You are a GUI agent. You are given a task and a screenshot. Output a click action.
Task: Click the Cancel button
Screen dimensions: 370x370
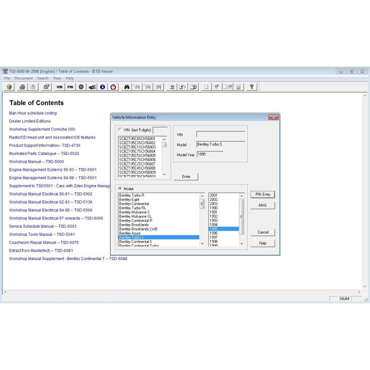pyautogui.click(x=263, y=232)
